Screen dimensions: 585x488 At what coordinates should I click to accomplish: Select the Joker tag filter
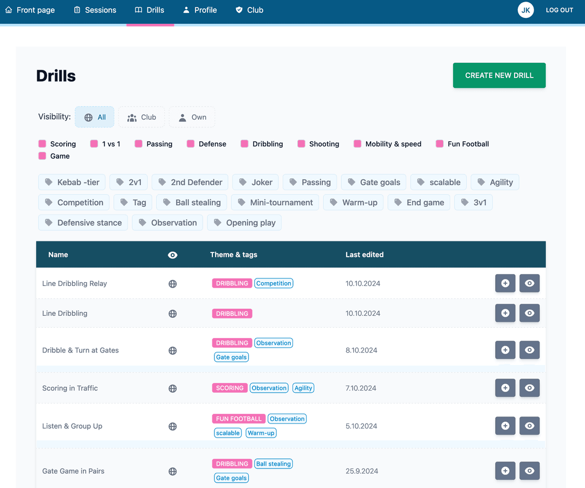tap(256, 182)
